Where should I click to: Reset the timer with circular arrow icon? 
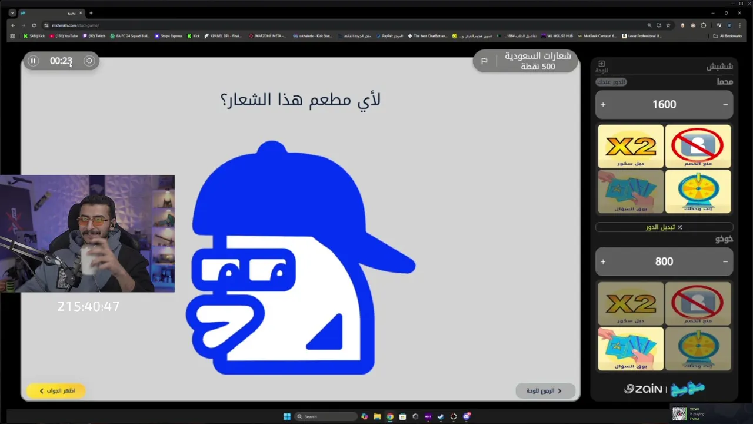tap(89, 61)
